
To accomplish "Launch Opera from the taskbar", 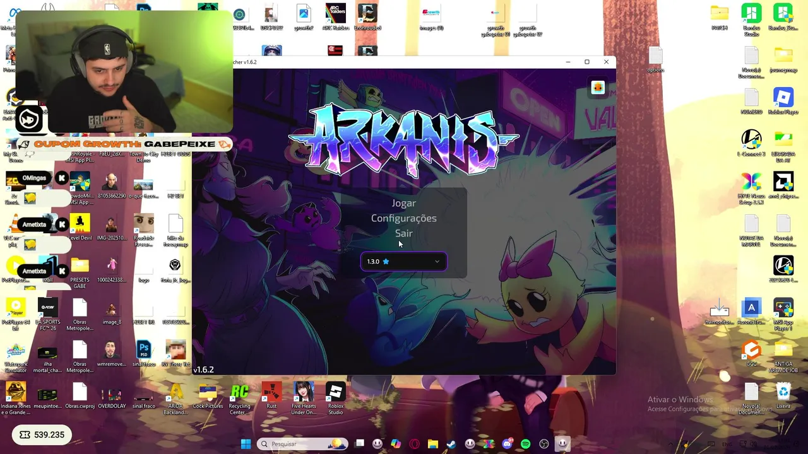I will (415, 444).
